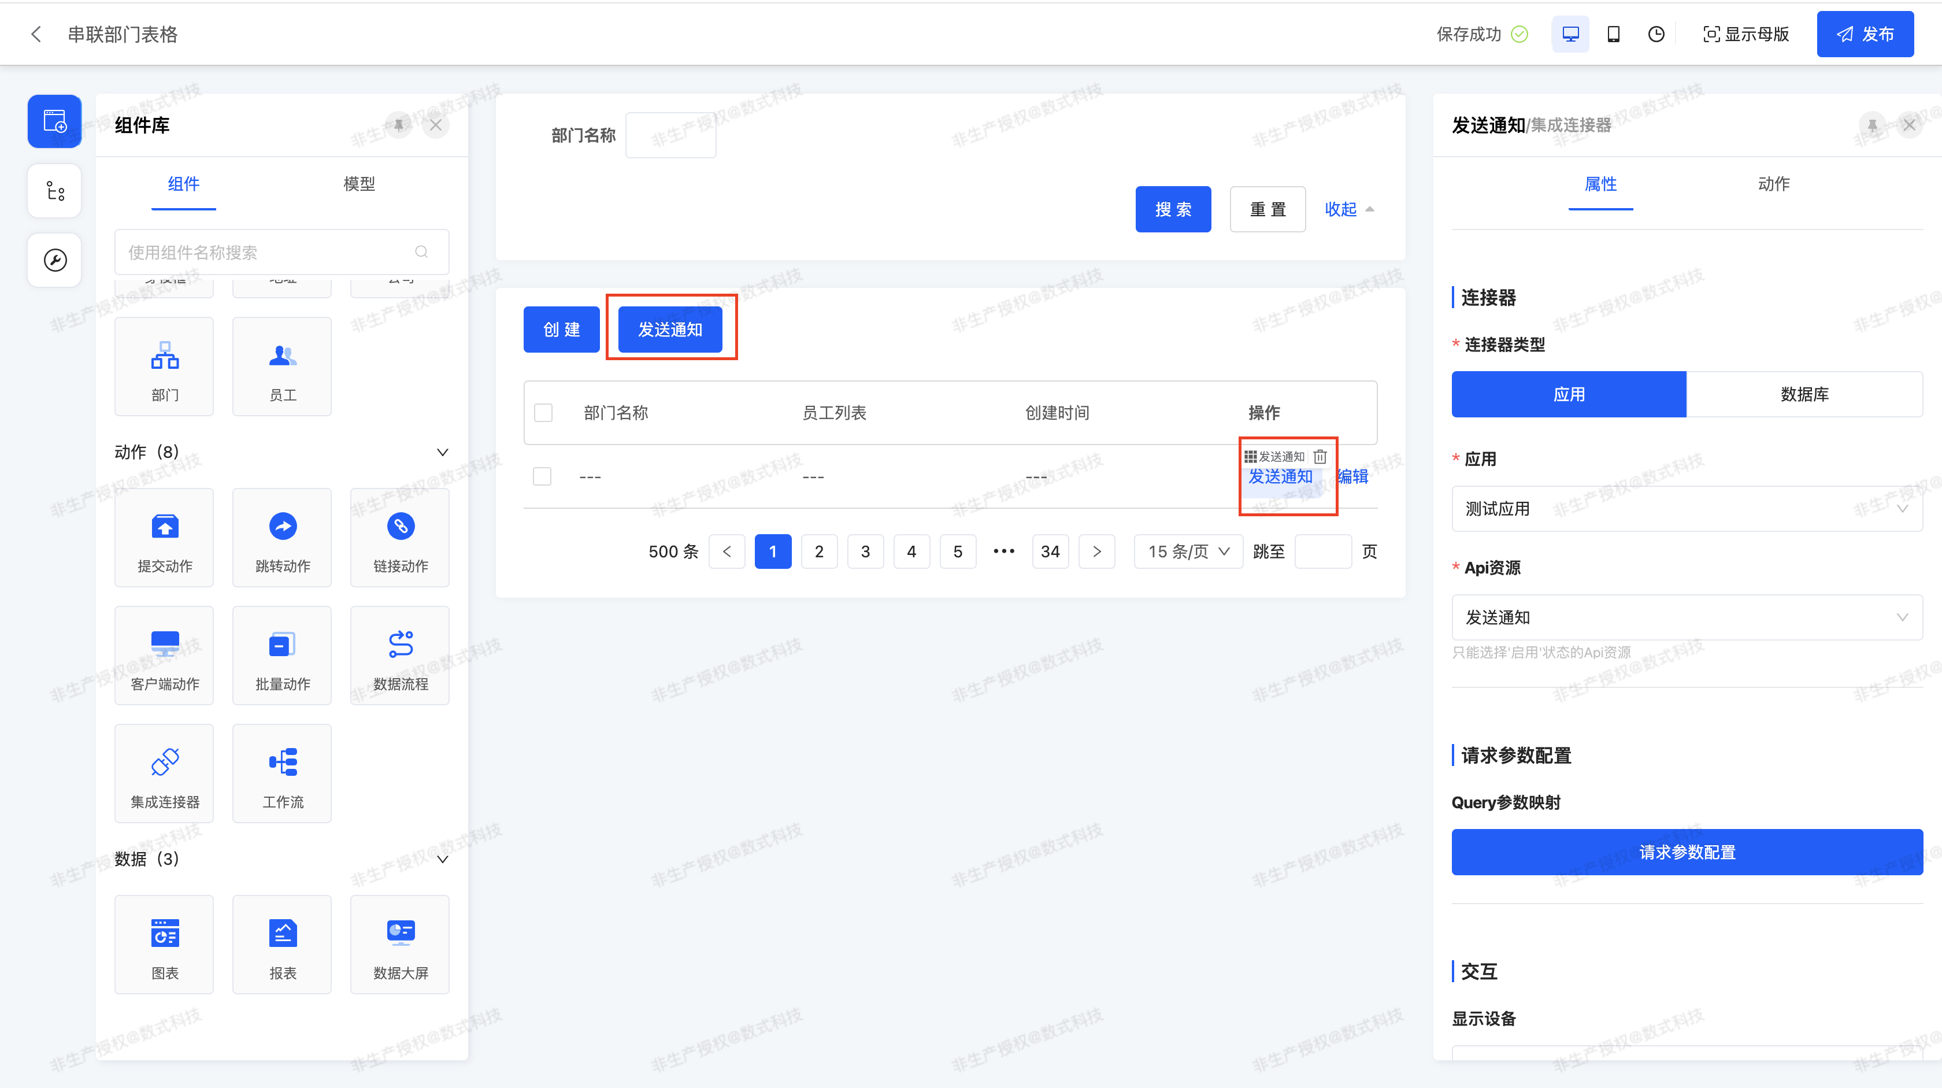Screen dimensions: 1942x1088
Task: Click the search magnifier in component search
Action: pos(421,252)
